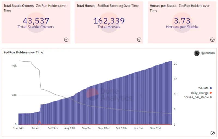Viewport: 218px width, 139px height.
Task: Click the red daily_change spike near Jul 4th
Action: point(40,123)
